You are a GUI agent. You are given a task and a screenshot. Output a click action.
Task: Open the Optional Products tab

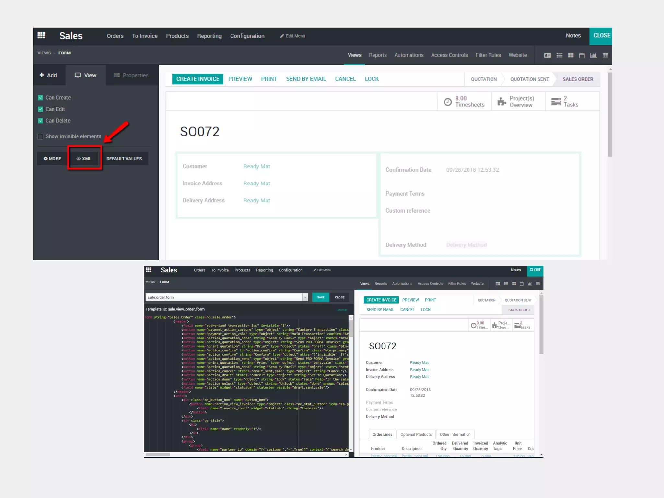416,434
